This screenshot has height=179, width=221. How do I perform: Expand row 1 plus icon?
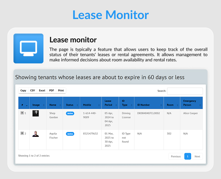click(22, 113)
